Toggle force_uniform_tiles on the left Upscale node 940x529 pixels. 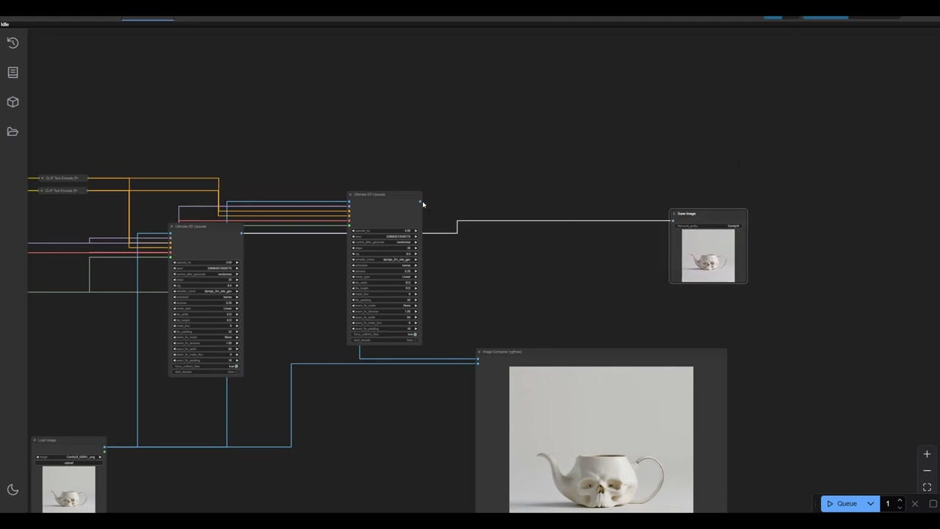[206, 366]
